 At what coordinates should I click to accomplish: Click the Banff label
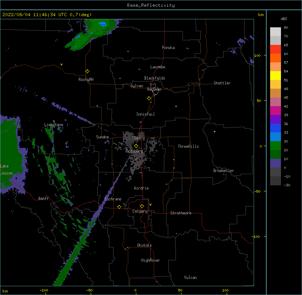click(43, 199)
